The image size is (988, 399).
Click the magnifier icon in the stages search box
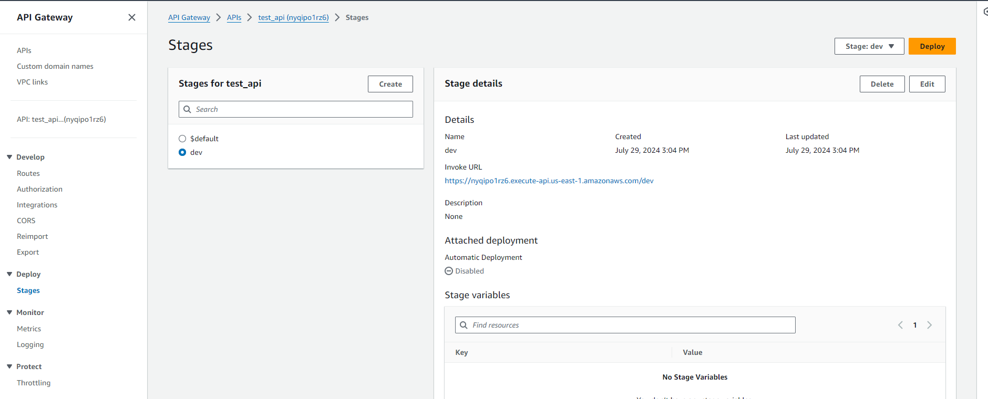click(187, 109)
